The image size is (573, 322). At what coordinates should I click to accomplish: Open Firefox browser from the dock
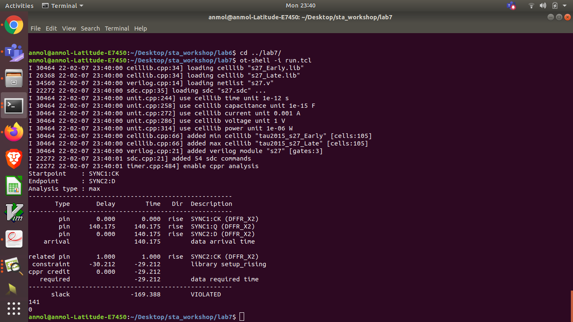click(x=14, y=133)
